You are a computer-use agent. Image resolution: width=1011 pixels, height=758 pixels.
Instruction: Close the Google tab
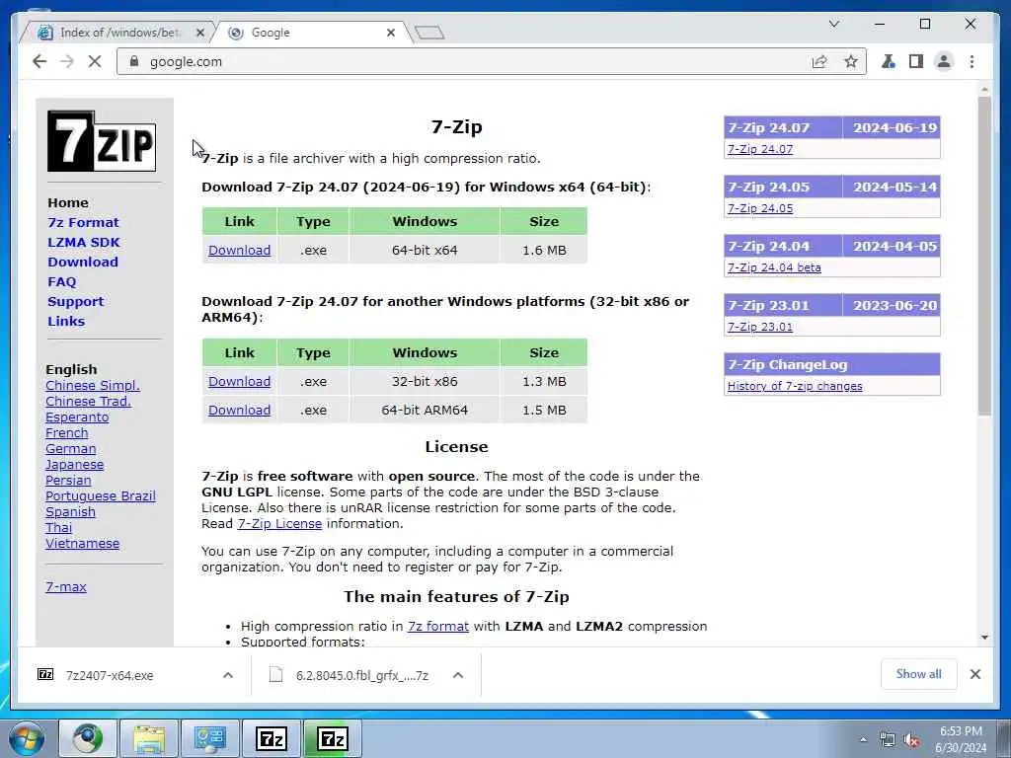[x=391, y=33]
